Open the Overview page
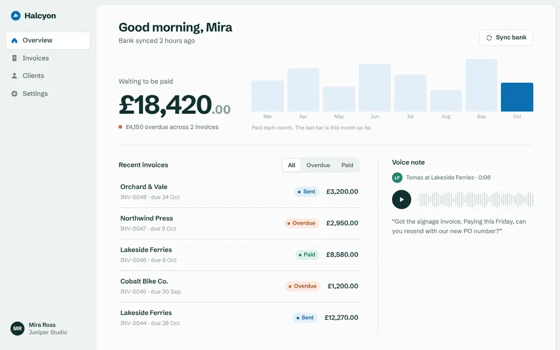Viewport: 560px width, 350px height. coord(48,40)
